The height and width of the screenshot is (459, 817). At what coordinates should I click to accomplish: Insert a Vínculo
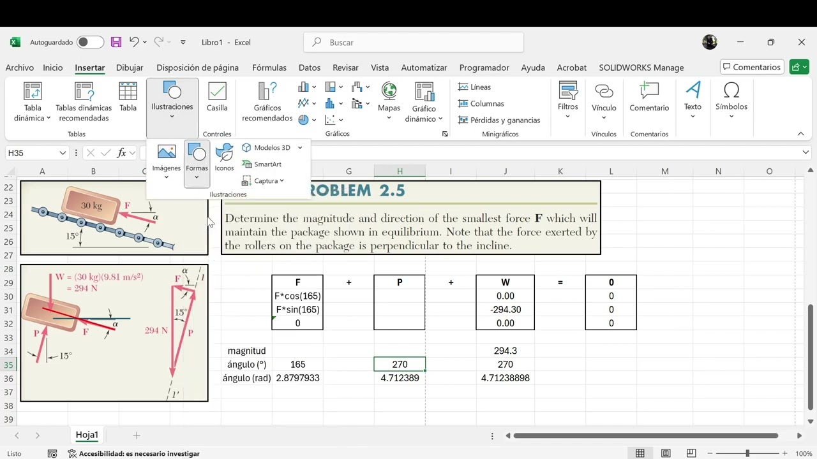click(604, 101)
